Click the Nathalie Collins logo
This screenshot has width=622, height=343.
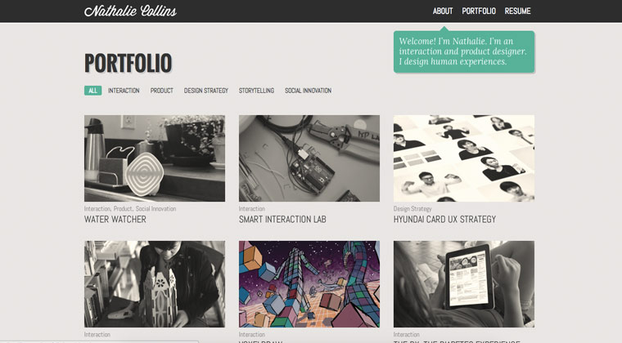[130, 11]
